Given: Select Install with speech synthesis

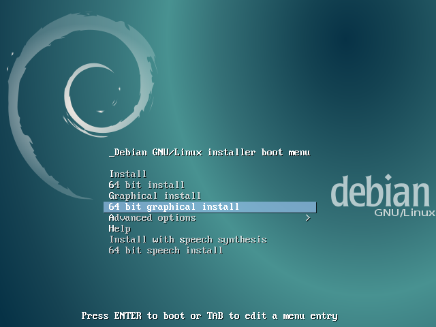Looking at the screenshot, I should point(187,240).
